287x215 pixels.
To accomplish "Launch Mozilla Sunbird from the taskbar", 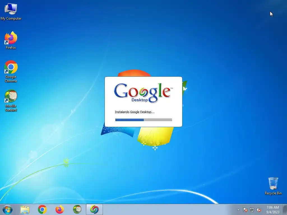I will pos(77,209).
